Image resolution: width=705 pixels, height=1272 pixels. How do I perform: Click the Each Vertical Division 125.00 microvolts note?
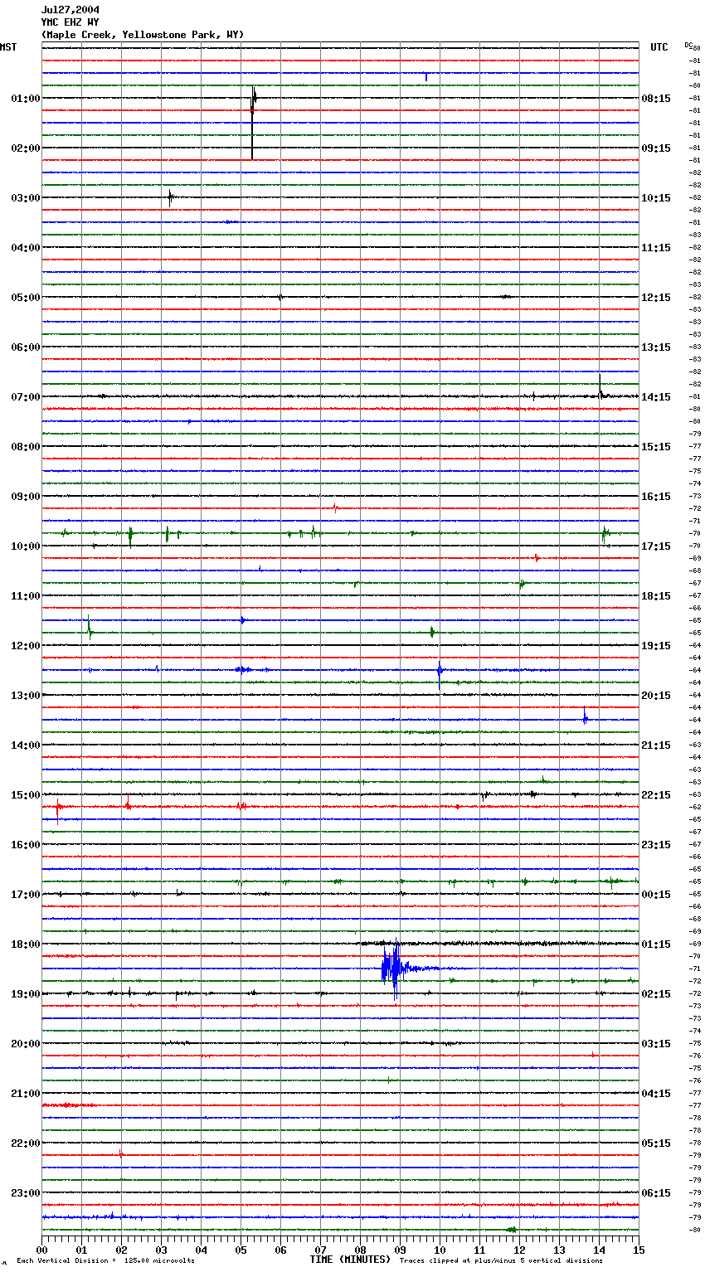(105, 1260)
